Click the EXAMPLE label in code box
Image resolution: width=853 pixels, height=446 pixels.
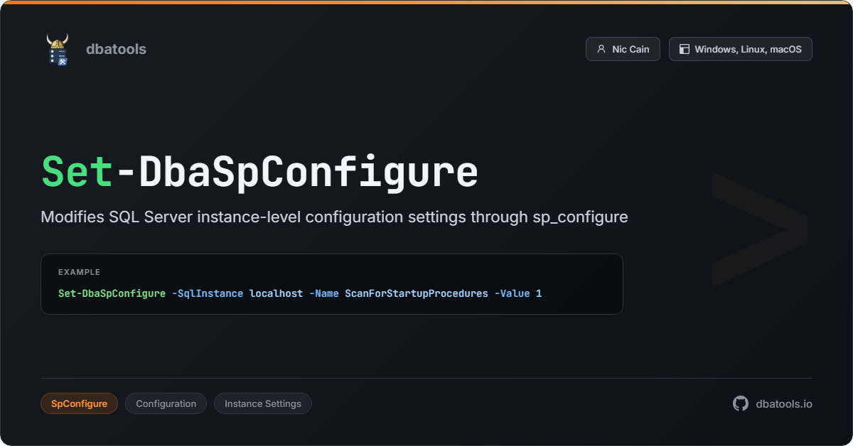(x=79, y=272)
